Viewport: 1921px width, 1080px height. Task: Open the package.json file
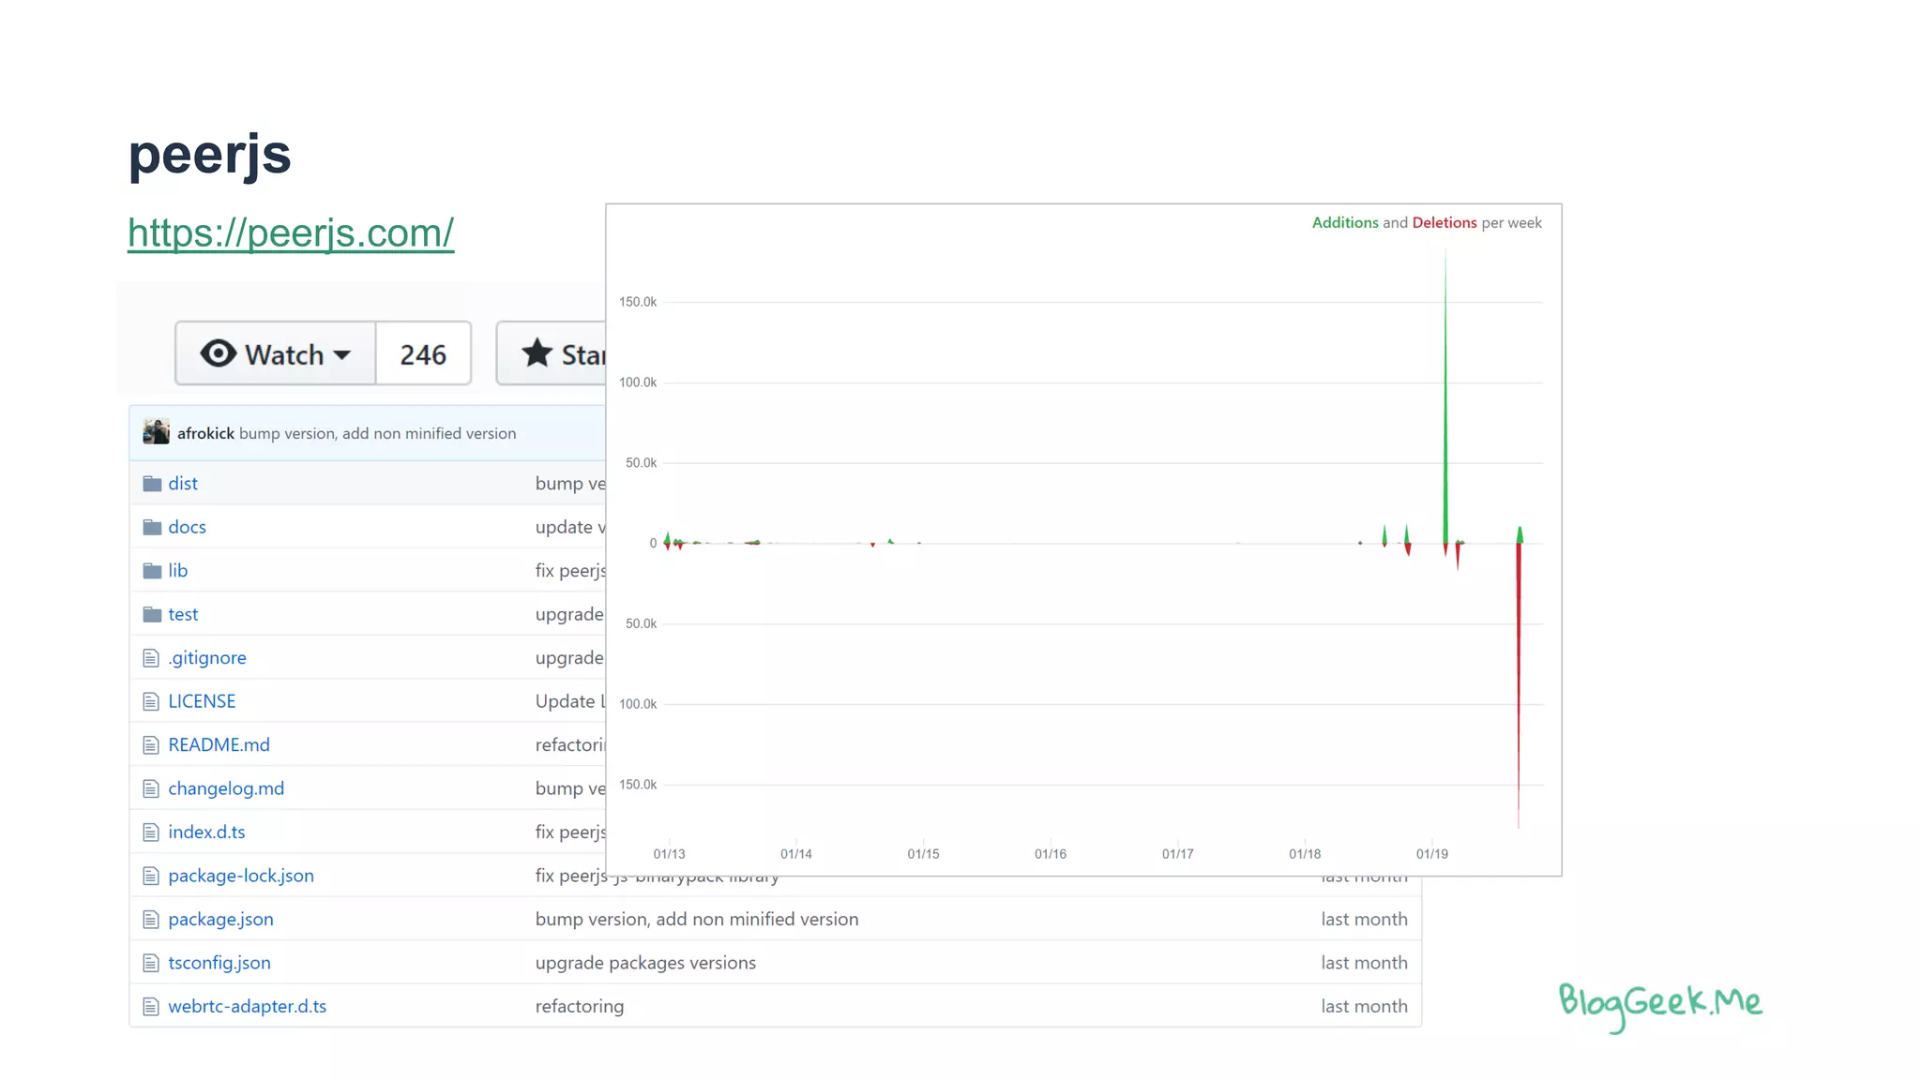pyautogui.click(x=220, y=919)
